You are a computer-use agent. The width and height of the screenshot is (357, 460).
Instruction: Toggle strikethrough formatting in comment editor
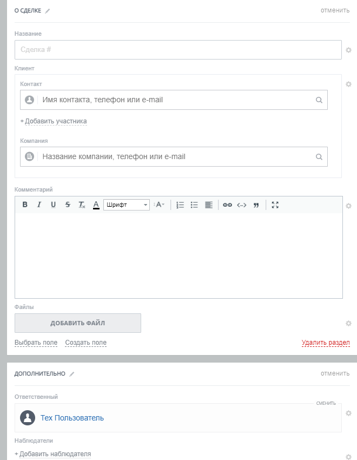click(x=67, y=205)
